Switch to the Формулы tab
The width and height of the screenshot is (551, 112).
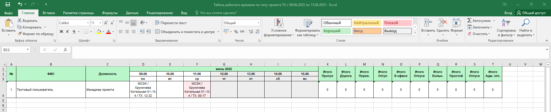coord(110,13)
